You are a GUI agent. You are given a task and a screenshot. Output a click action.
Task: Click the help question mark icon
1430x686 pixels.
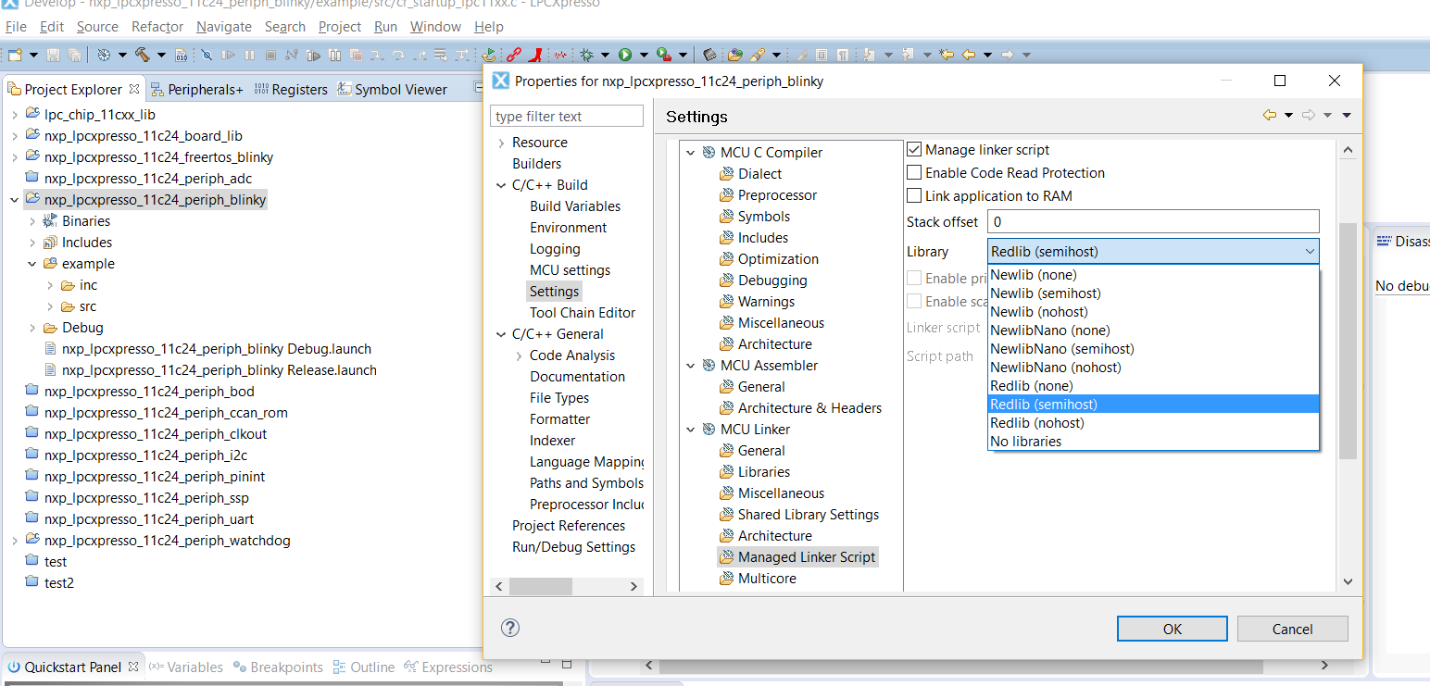click(x=510, y=628)
